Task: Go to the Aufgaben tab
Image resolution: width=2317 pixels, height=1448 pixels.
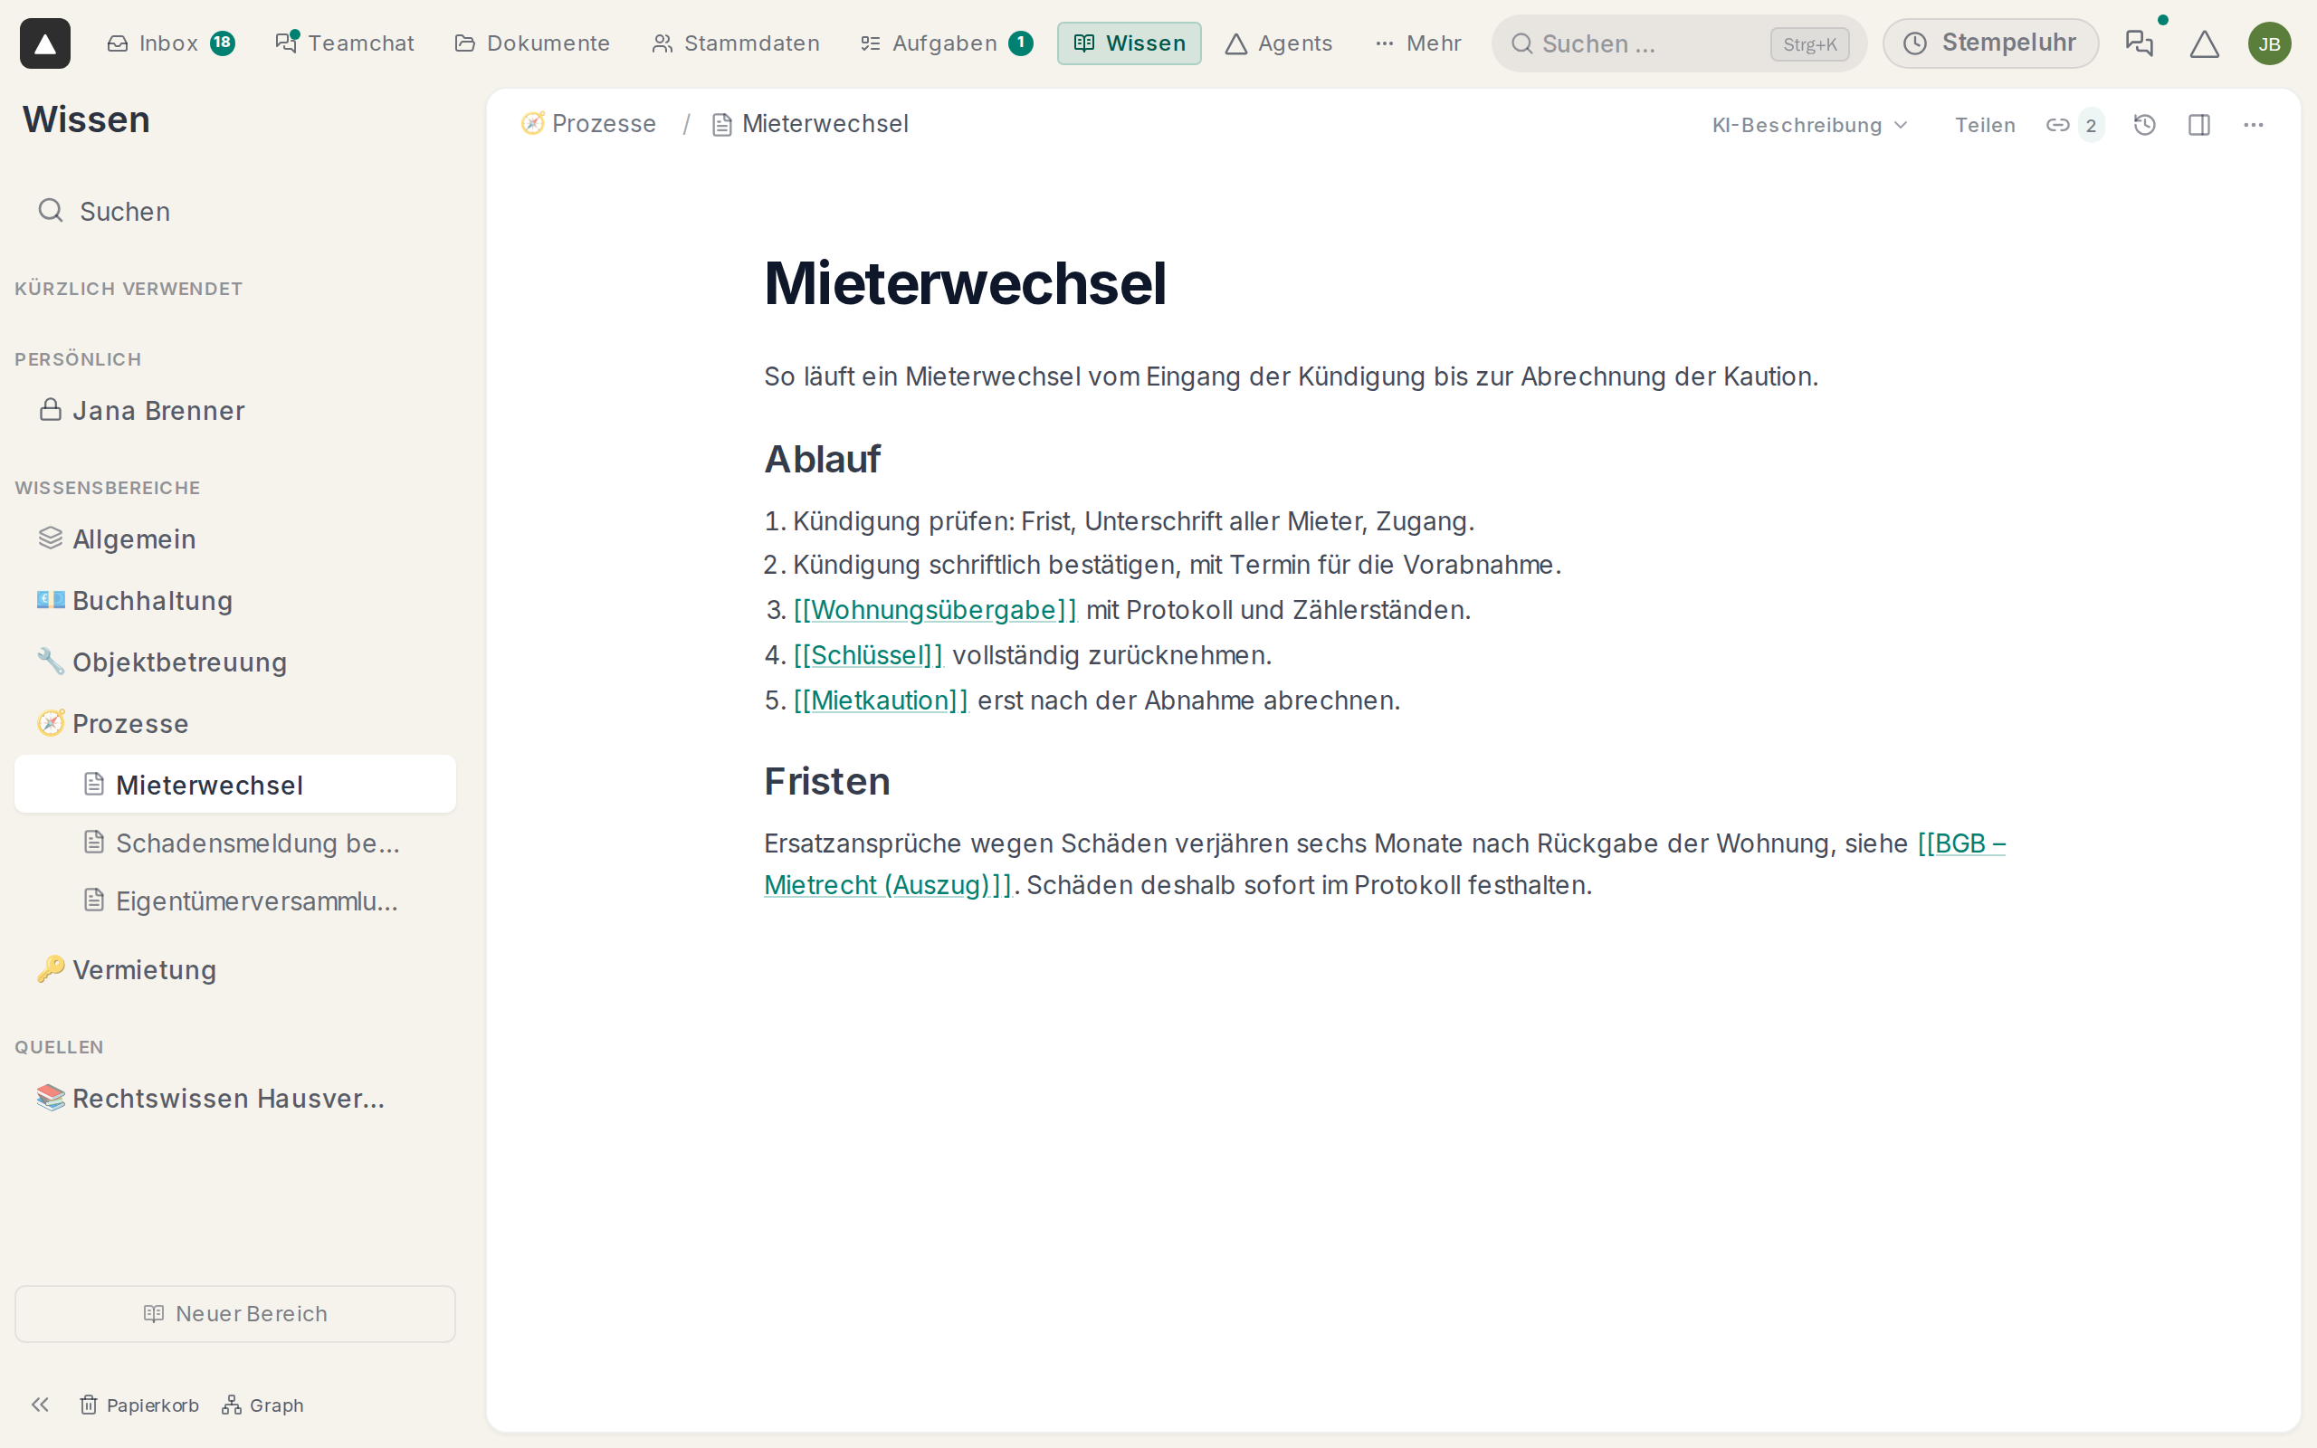Action: (x=946, y=43)
